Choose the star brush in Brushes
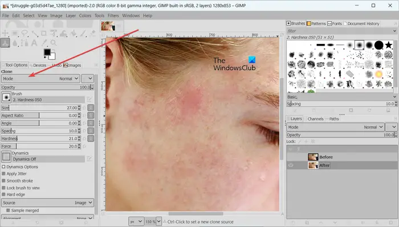 [x=388, y=45]
